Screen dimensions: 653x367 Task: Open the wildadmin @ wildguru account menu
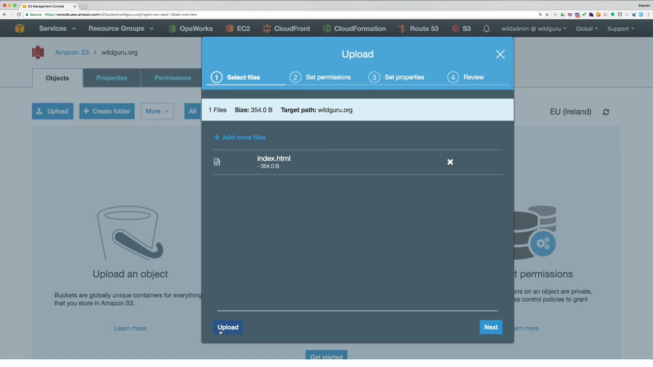tap(534, 29)
